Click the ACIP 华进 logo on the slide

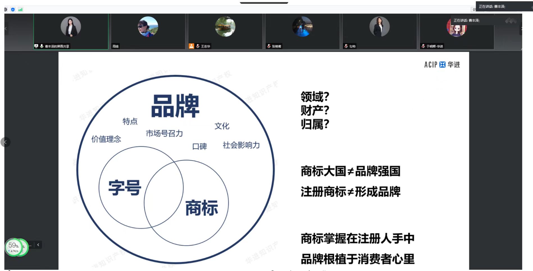[442, 65]
